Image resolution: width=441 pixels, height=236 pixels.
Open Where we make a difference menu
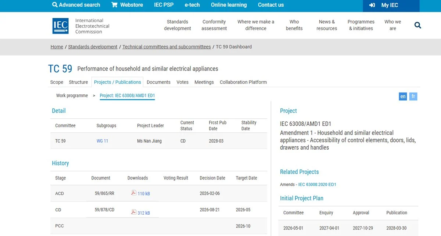(256, 25)
